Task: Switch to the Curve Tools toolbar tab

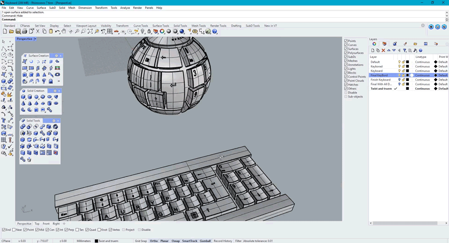Action: pos(141,26)
